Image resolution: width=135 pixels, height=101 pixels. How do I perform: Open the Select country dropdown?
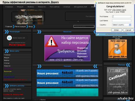tap(122, 25)
